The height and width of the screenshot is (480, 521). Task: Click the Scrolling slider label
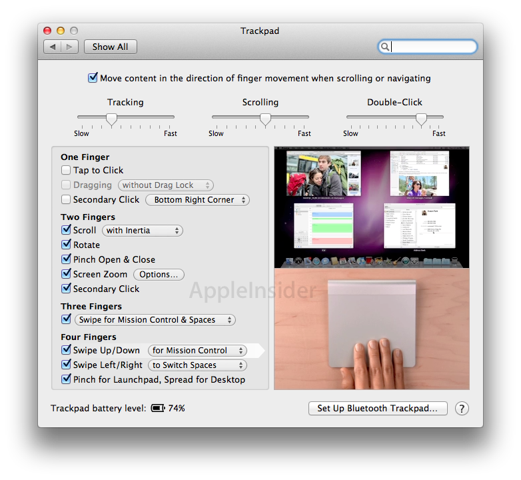tap(260, 103)
